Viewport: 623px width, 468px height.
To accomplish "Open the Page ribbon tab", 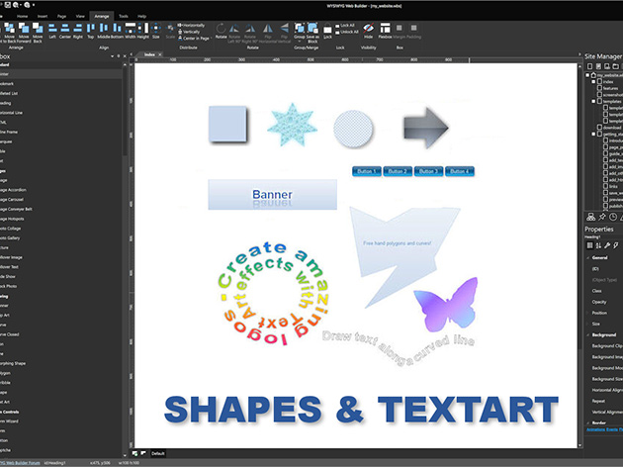I will (x=61, y=16).
